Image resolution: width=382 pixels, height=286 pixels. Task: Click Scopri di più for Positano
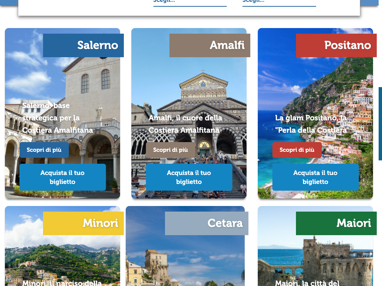pos(297,150)
